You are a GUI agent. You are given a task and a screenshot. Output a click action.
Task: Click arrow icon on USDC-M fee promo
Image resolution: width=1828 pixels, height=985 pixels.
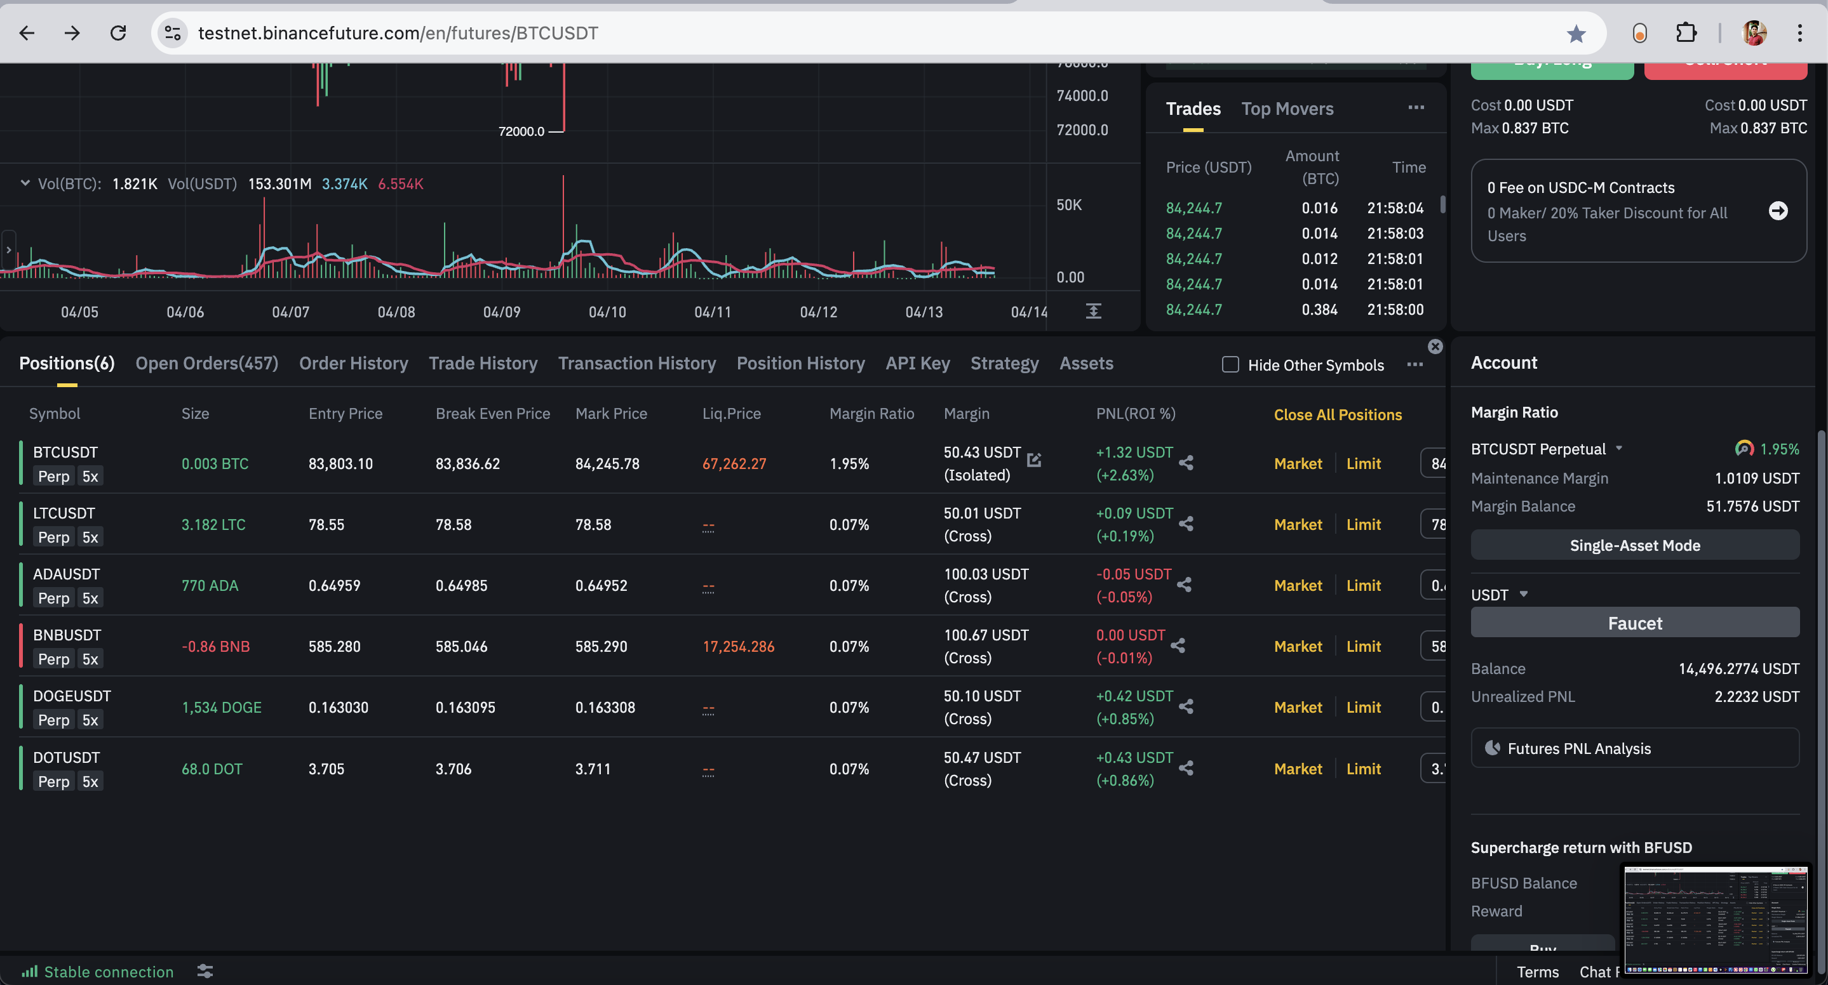point(1778,211)
